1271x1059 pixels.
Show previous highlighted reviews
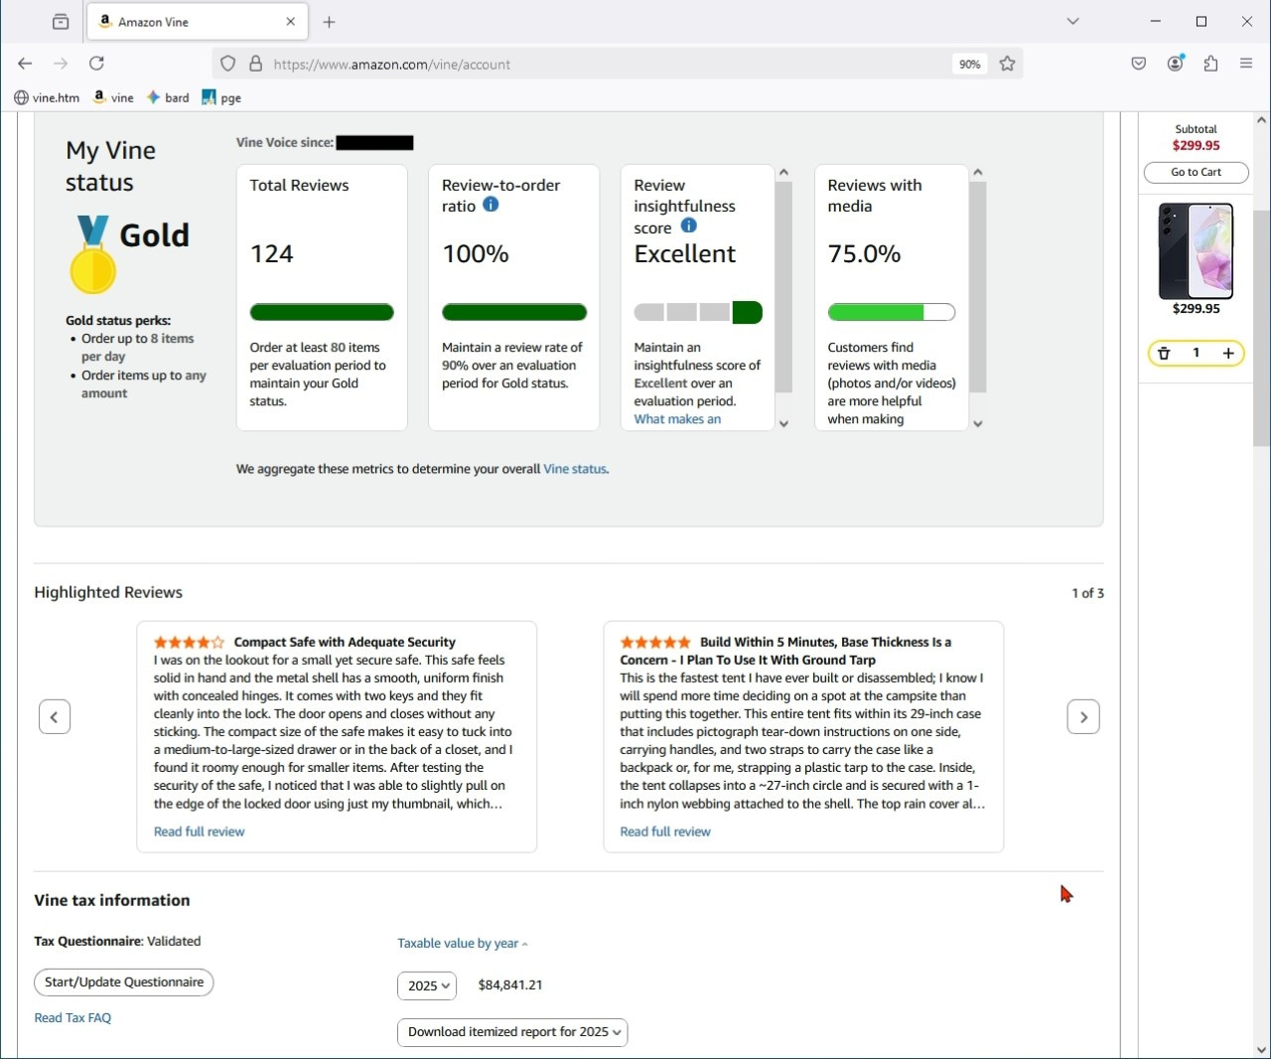tap(55, 716)
